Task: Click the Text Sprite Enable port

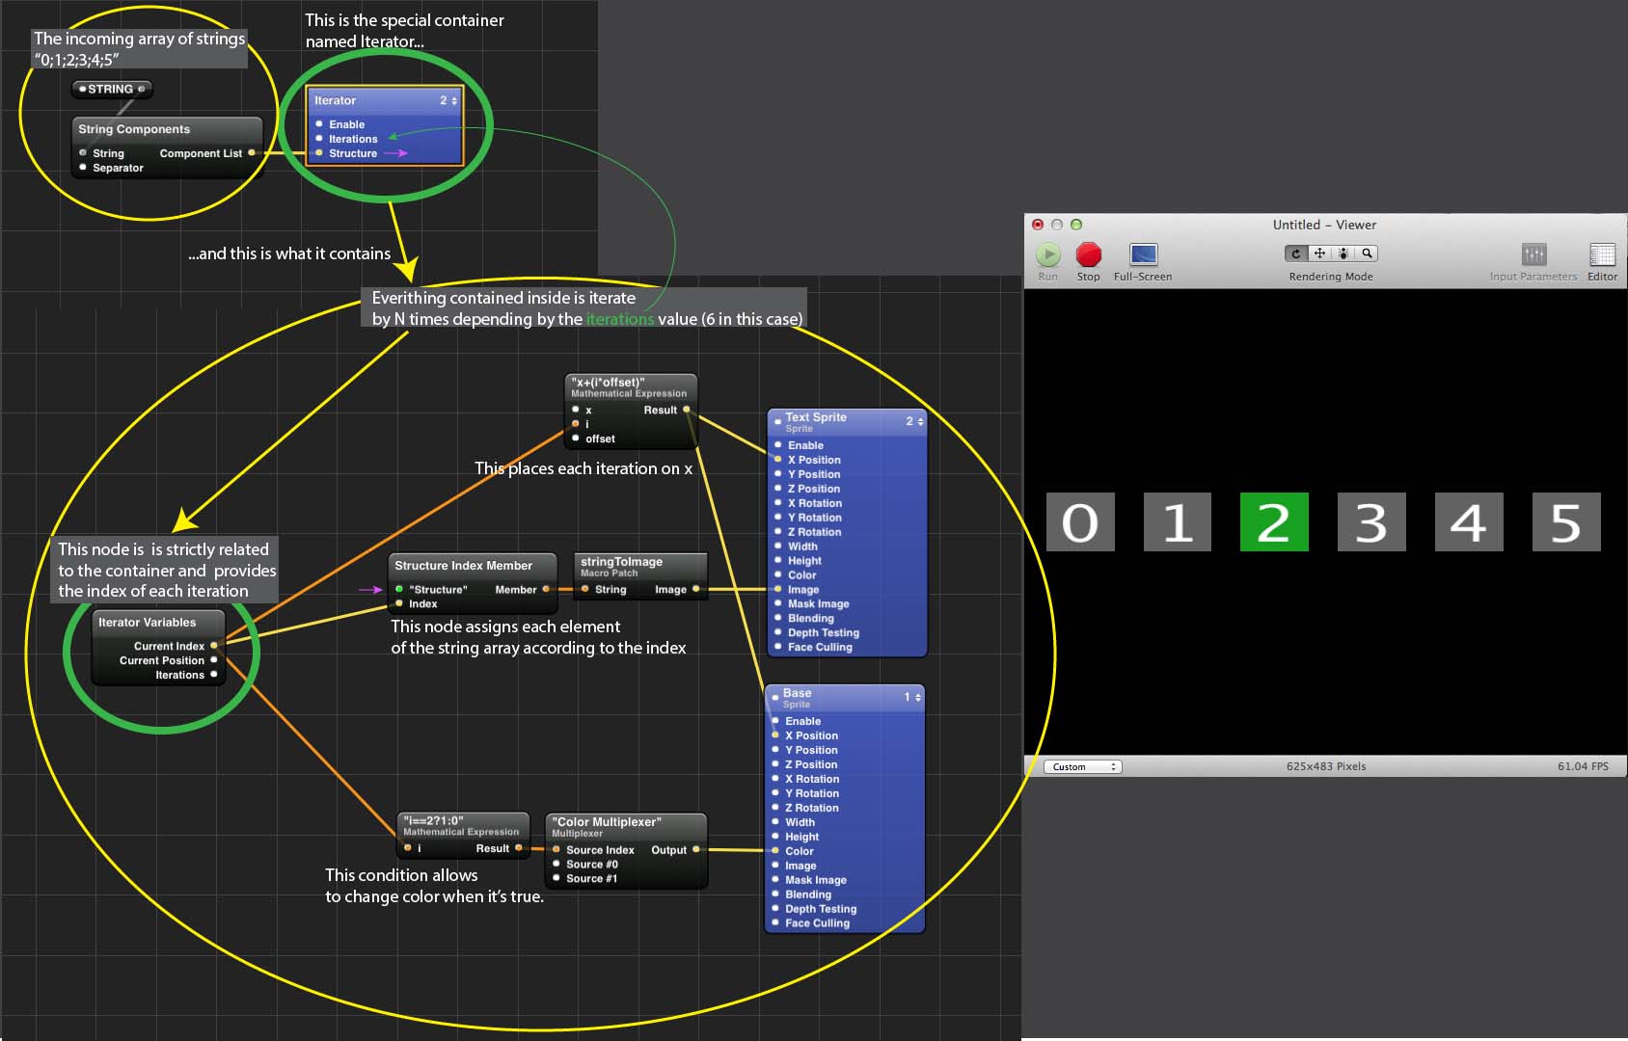Action: 778,445
